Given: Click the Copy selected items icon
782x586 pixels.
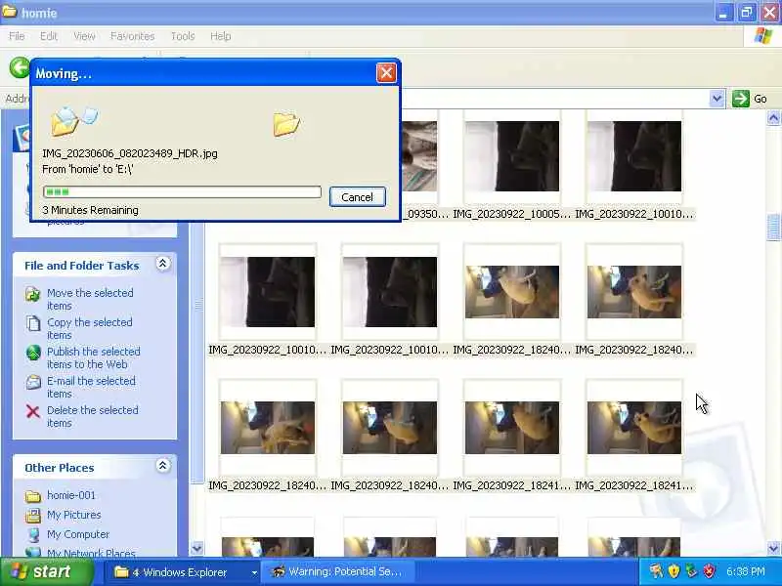Looking at the screenshot, I should (33, 323).
